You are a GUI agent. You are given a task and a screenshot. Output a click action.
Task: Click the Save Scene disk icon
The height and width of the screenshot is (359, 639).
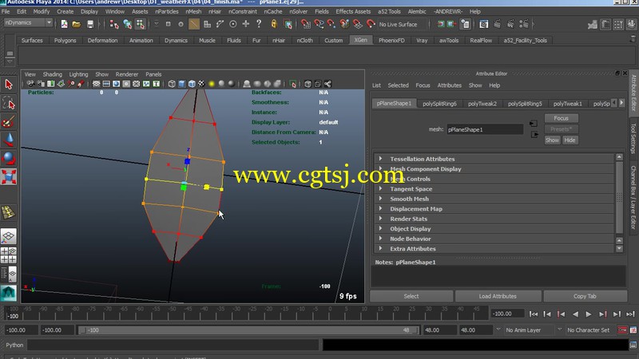click(90, 25)
